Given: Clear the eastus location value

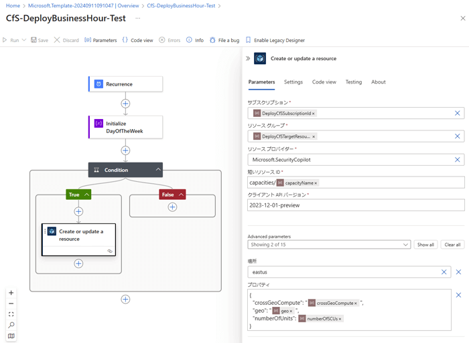Looking at the screenshot, I should pyautogui.click(x=444, y=272).
